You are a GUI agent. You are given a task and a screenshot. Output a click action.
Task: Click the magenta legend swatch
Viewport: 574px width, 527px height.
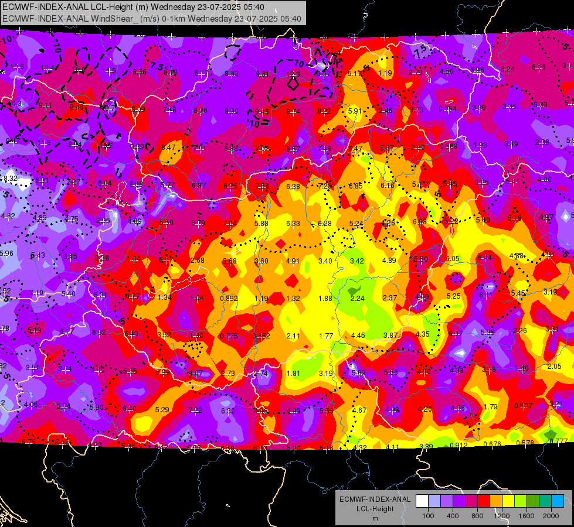point(471,501)
